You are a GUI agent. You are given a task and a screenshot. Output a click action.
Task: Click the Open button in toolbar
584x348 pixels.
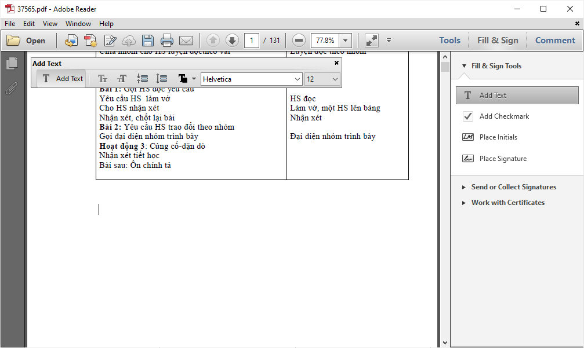26,41
